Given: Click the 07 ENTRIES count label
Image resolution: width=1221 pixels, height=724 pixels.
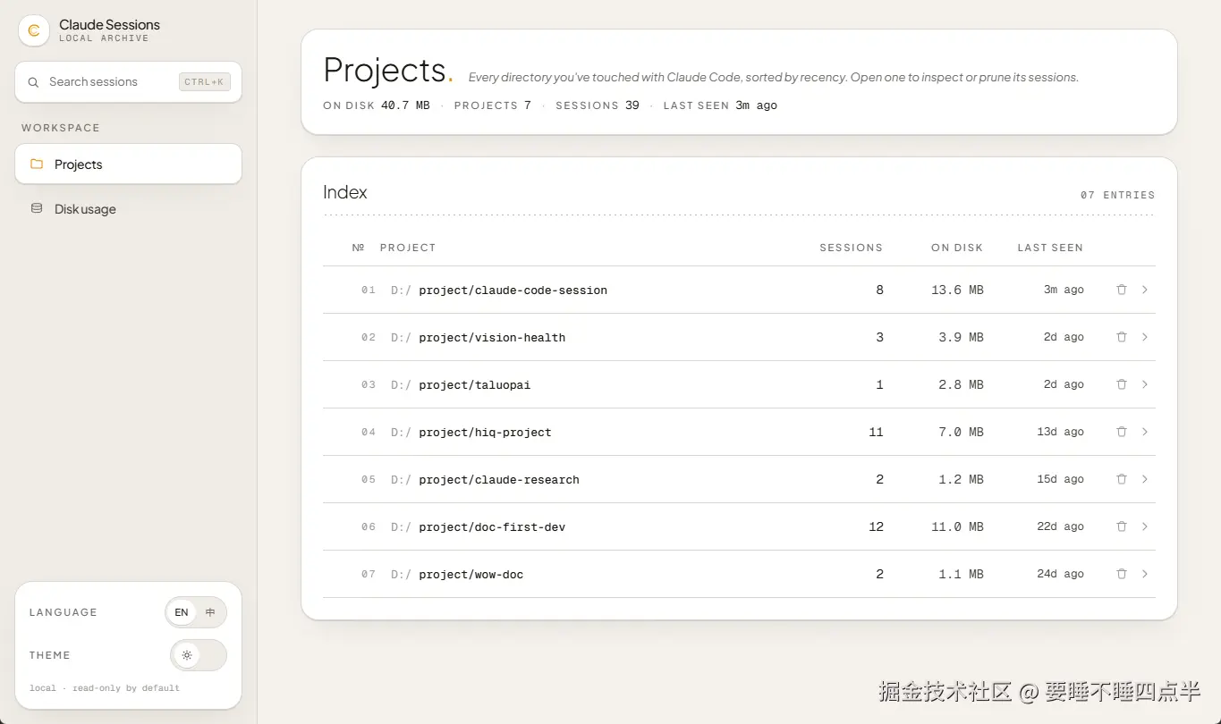Looking at the screenshot, I should pos(1117,195).
